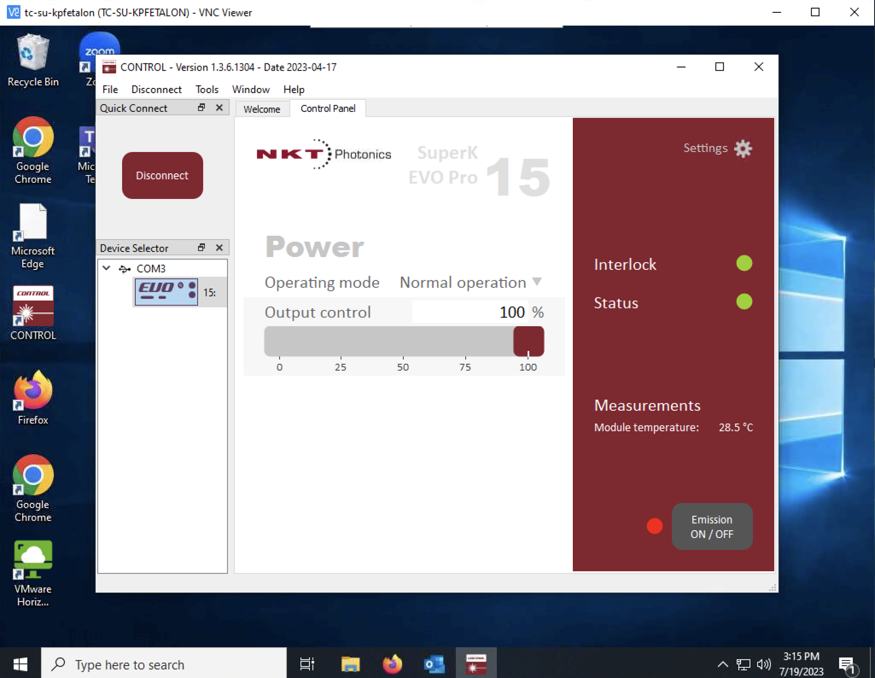875x678 pixels.
Task: Switch to the Welcome tab
Action: tap(262, 109)
